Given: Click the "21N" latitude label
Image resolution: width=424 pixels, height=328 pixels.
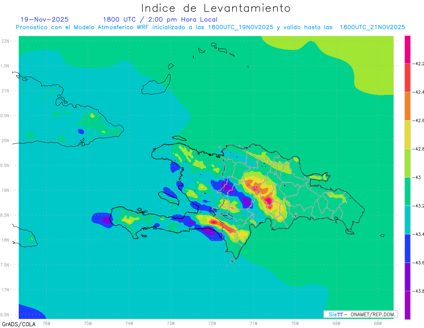Looking at the screenshot, I should [x=5, y=91].
